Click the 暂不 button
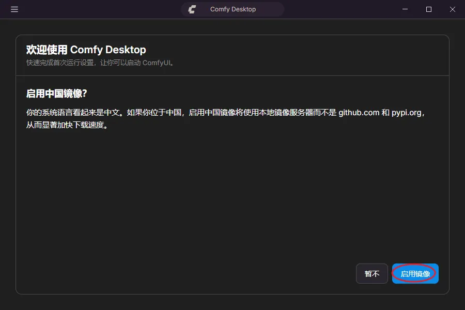 pyautogui.click(x=372, y=273)
